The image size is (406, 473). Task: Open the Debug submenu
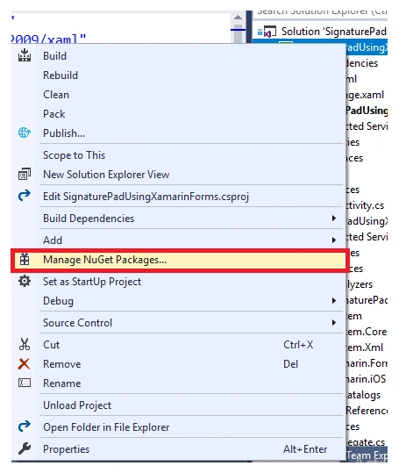click(x=178, y=301)
